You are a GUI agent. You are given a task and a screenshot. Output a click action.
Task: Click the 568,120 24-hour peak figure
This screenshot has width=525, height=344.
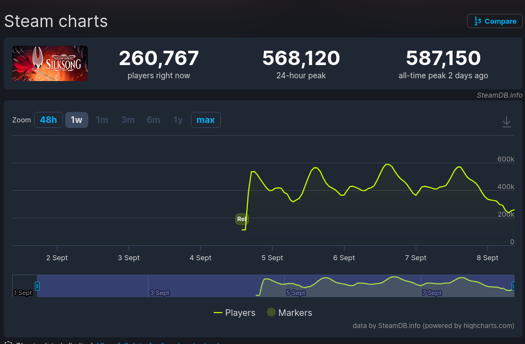[301, 58]
